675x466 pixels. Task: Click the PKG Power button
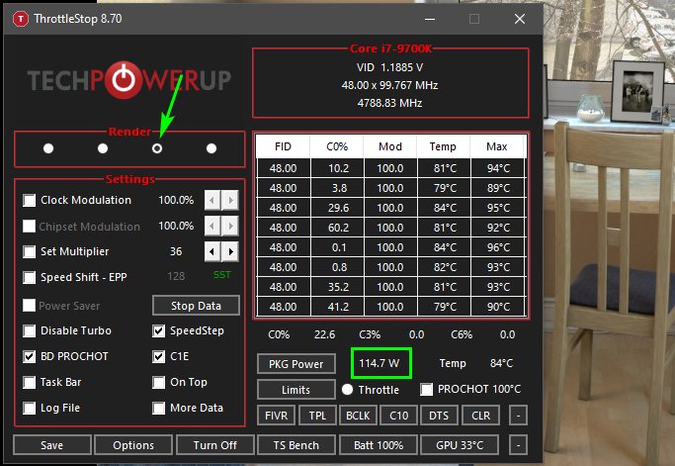tap(296, 364)
